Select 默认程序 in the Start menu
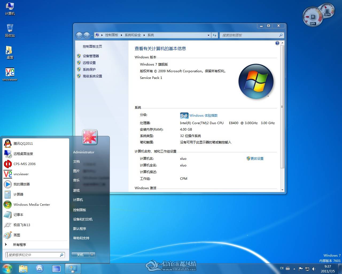 [80, 229]
